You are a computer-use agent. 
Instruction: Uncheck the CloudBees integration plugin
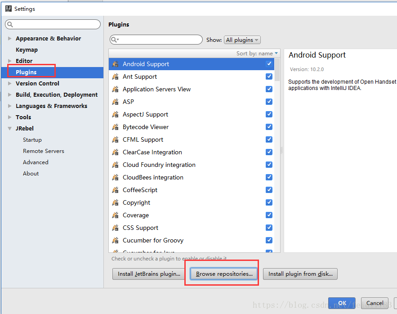(269, 177)
